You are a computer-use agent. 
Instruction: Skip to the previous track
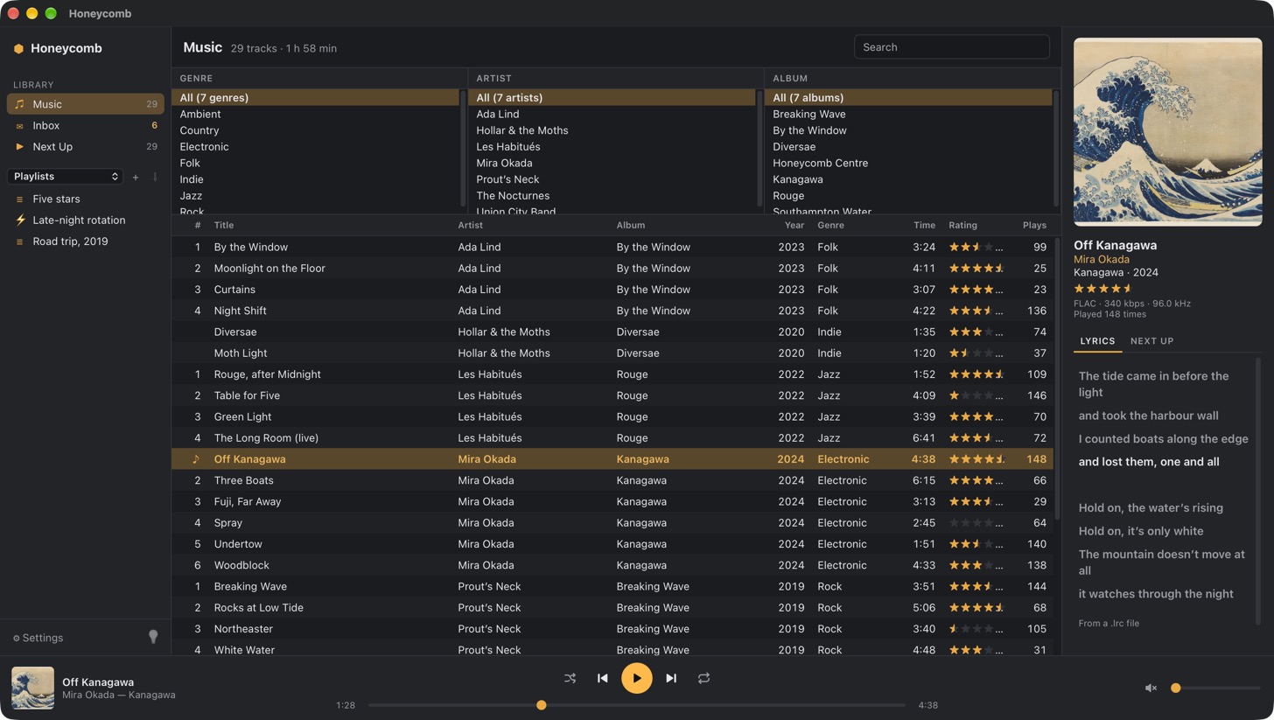[603, 678]
